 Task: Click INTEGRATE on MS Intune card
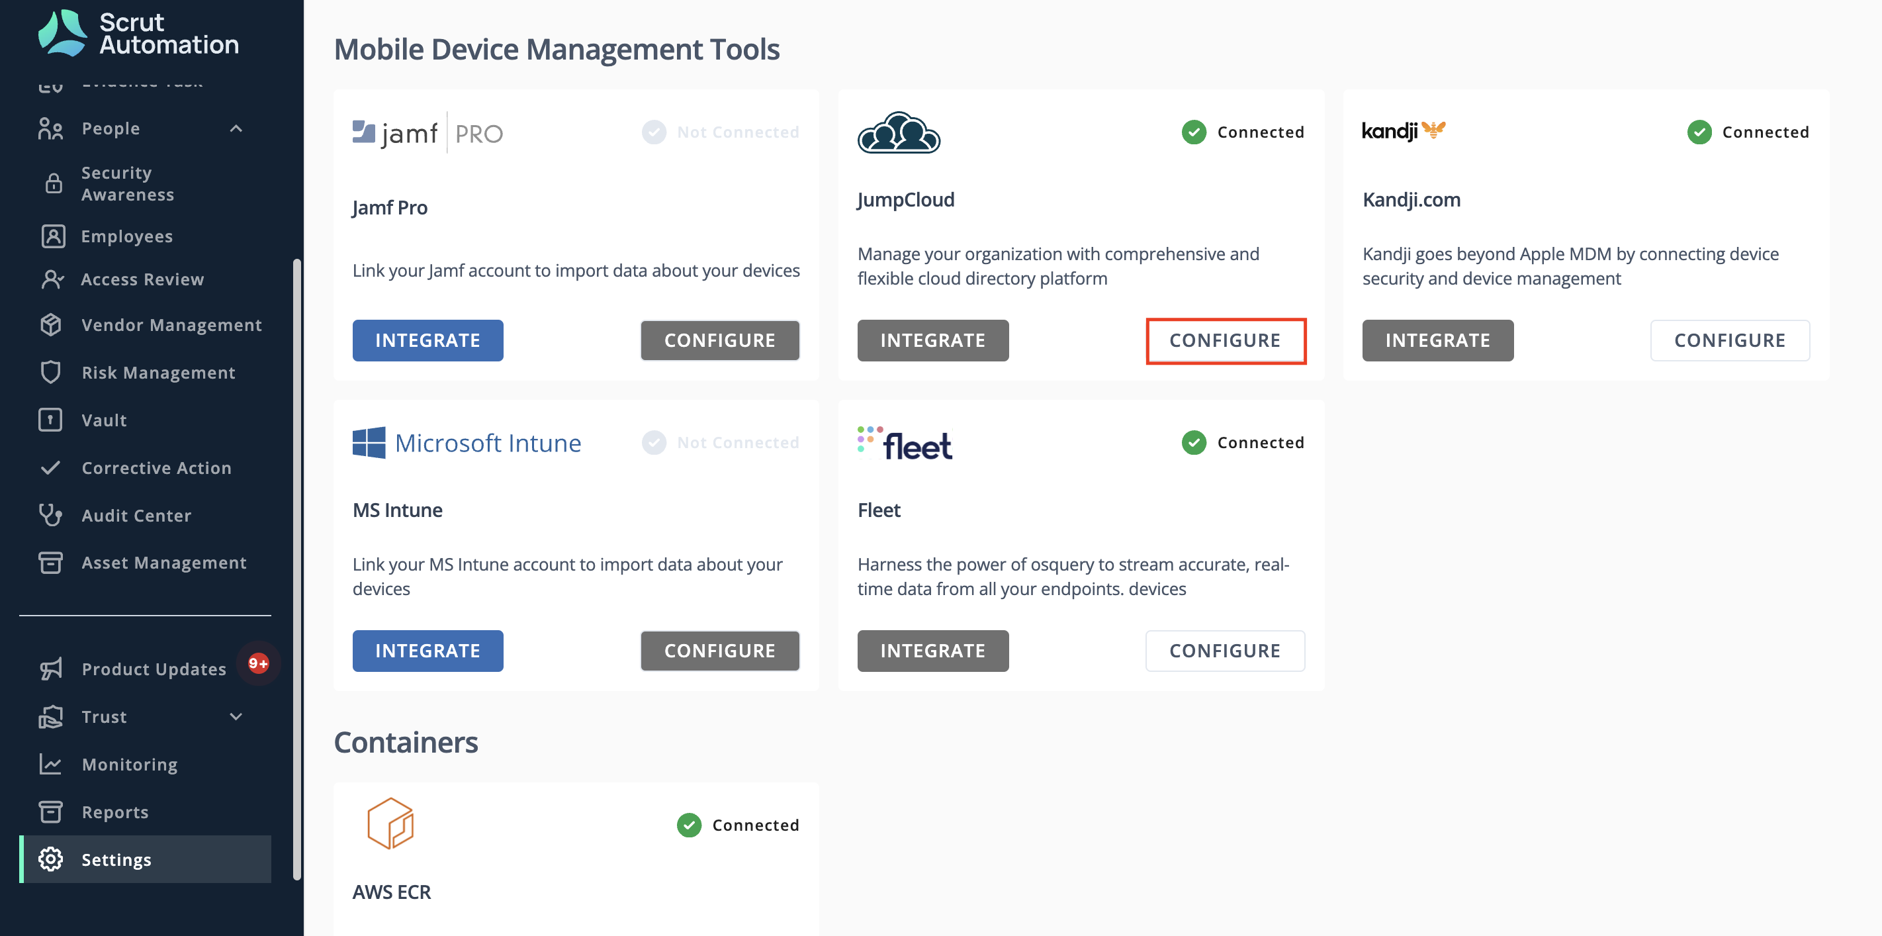pos(428,651)
